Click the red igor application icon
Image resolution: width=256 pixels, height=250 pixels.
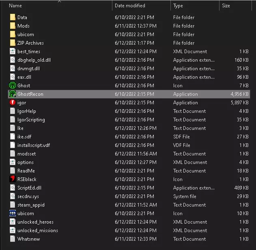coord(13,103)
